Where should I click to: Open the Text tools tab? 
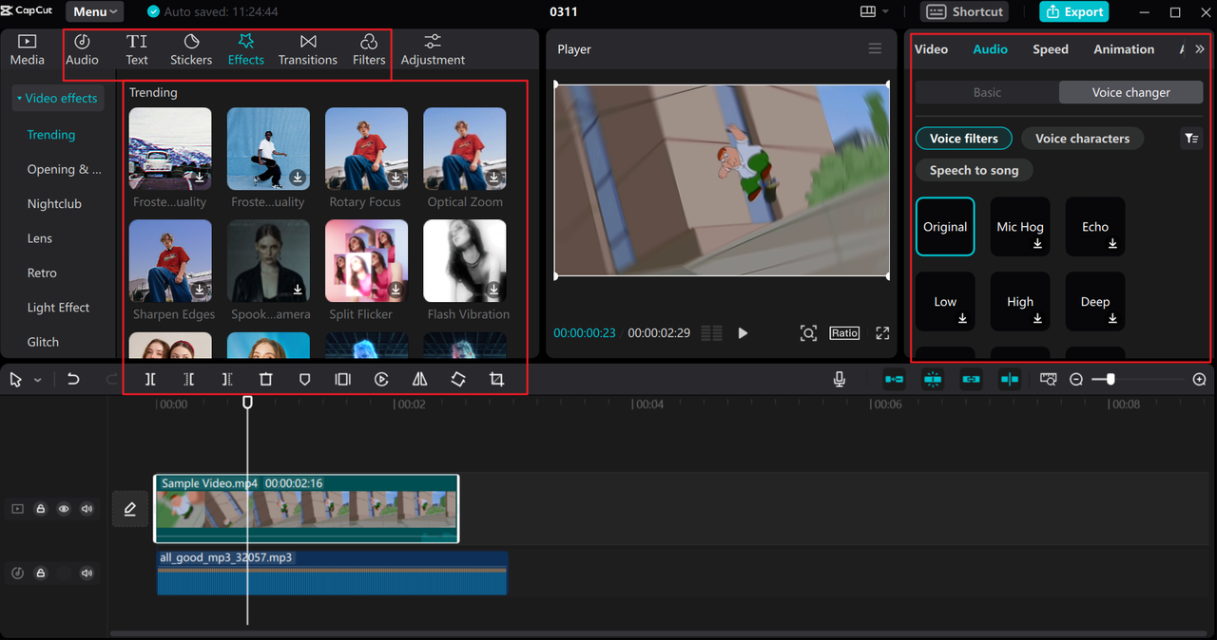pyautogui.click(x=137, y=50)
